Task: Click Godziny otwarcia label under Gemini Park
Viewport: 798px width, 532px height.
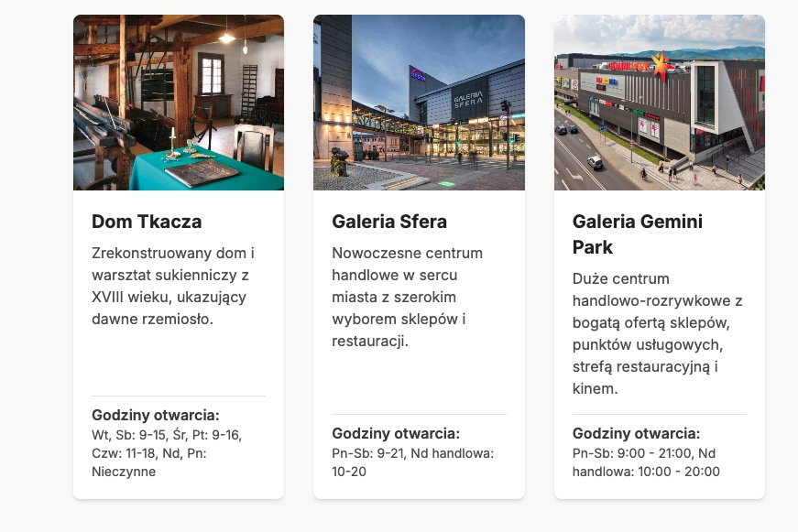Action: (x=636, y=433)
